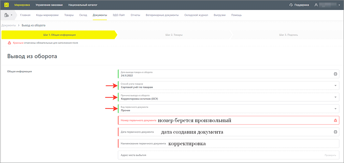
Task: Expand Причина вывода из оборота dropdown
Action: click(335, 97)
